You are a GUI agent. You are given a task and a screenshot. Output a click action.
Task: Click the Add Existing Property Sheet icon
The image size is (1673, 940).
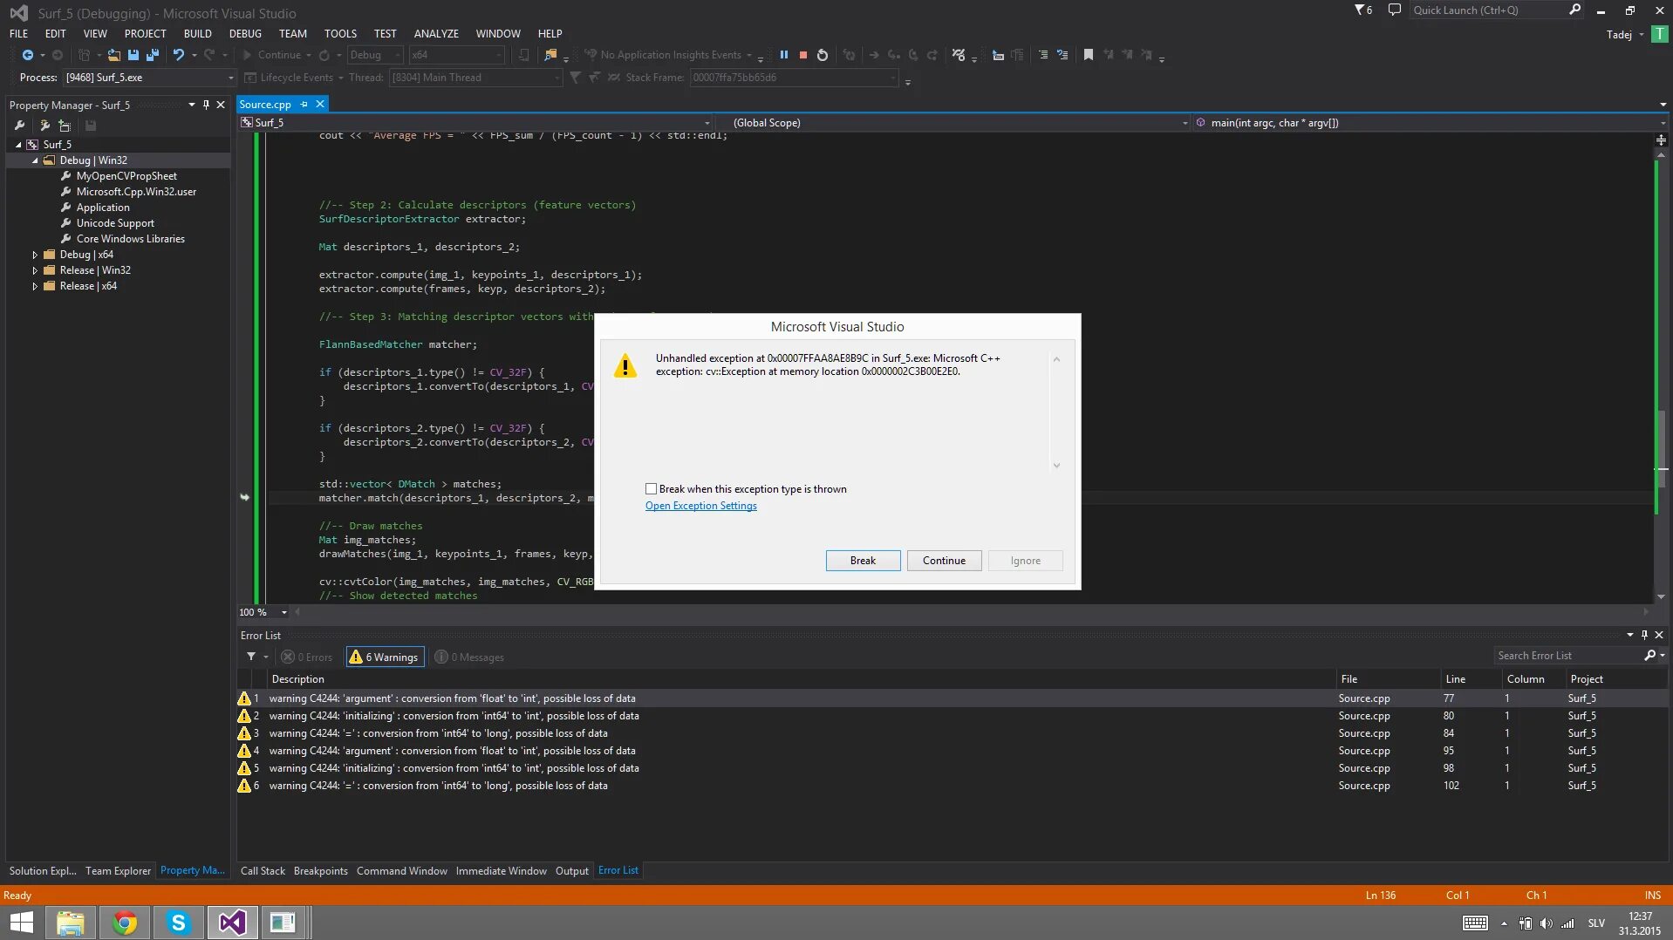[65, 126]
